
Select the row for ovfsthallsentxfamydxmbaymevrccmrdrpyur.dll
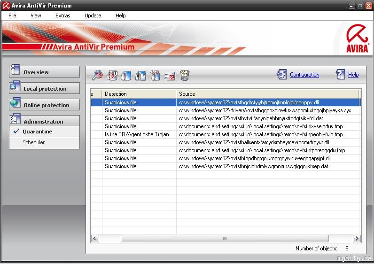point(226,142)
